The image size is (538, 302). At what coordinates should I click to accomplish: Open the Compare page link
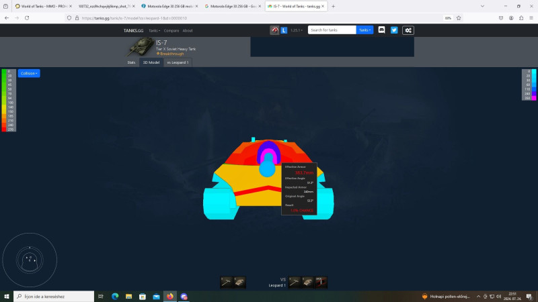click(x=171, y=30)
